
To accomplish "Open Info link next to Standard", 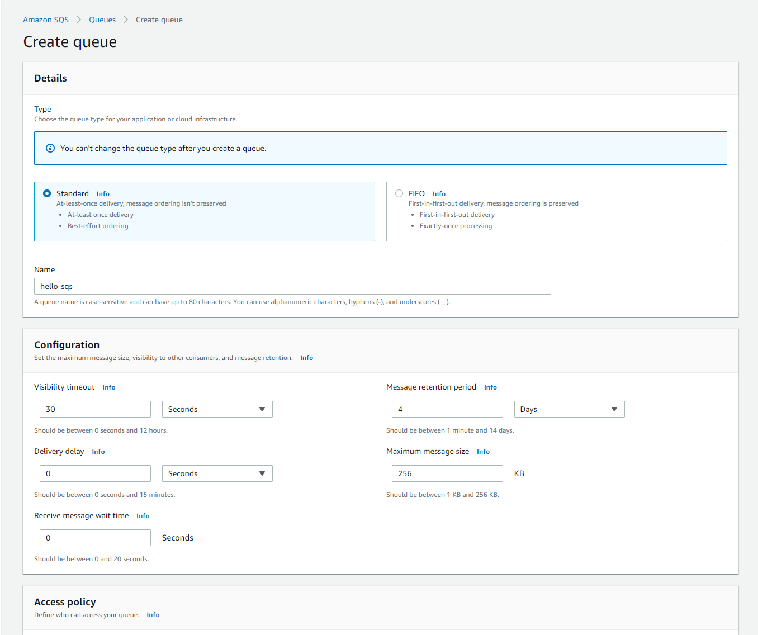I will [103, 194].
